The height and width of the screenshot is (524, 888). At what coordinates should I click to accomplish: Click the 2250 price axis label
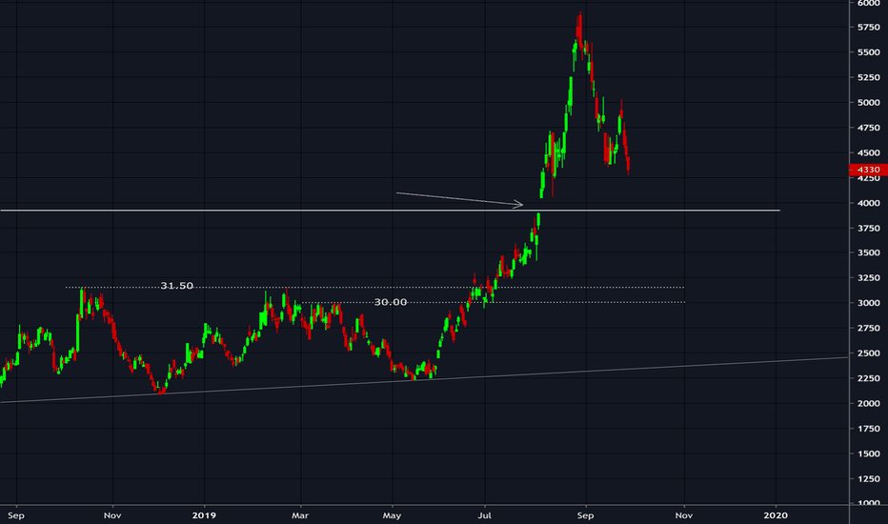[869, 378]
